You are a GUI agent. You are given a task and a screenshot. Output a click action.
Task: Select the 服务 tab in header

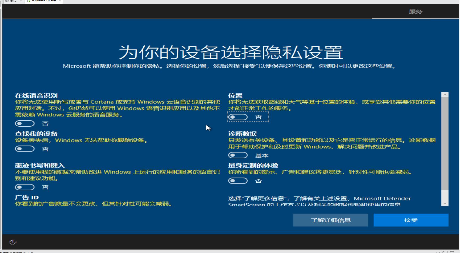pos(415,11)
